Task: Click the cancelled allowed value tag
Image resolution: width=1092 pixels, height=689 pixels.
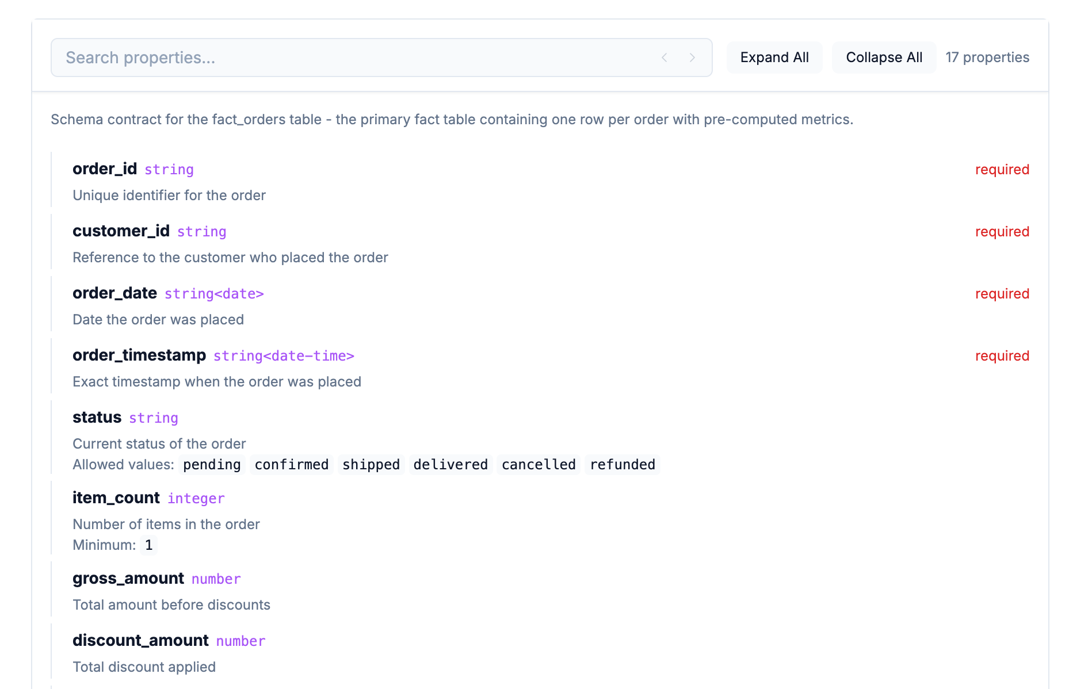Action: click(x=539, y=465)
